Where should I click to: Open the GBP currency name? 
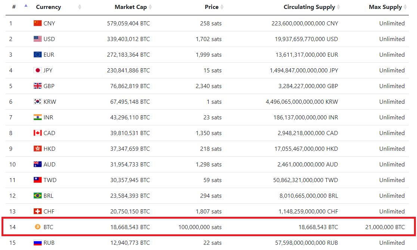[49, 86]
